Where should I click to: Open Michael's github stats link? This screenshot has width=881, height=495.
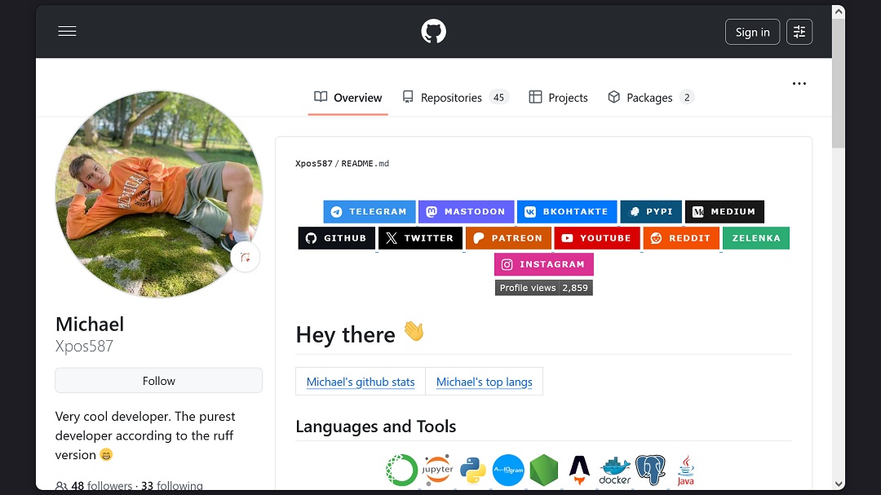[x=361, y=382]
